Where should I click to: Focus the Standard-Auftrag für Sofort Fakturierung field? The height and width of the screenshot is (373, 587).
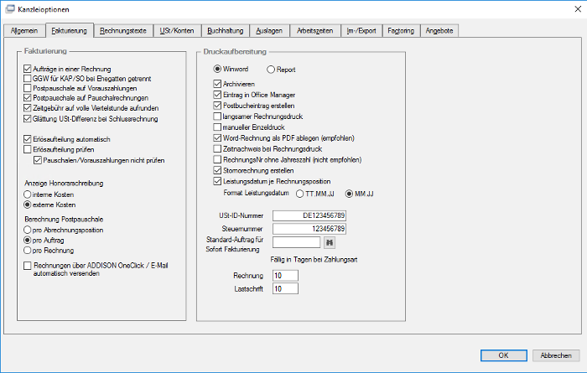coord(297,242)
